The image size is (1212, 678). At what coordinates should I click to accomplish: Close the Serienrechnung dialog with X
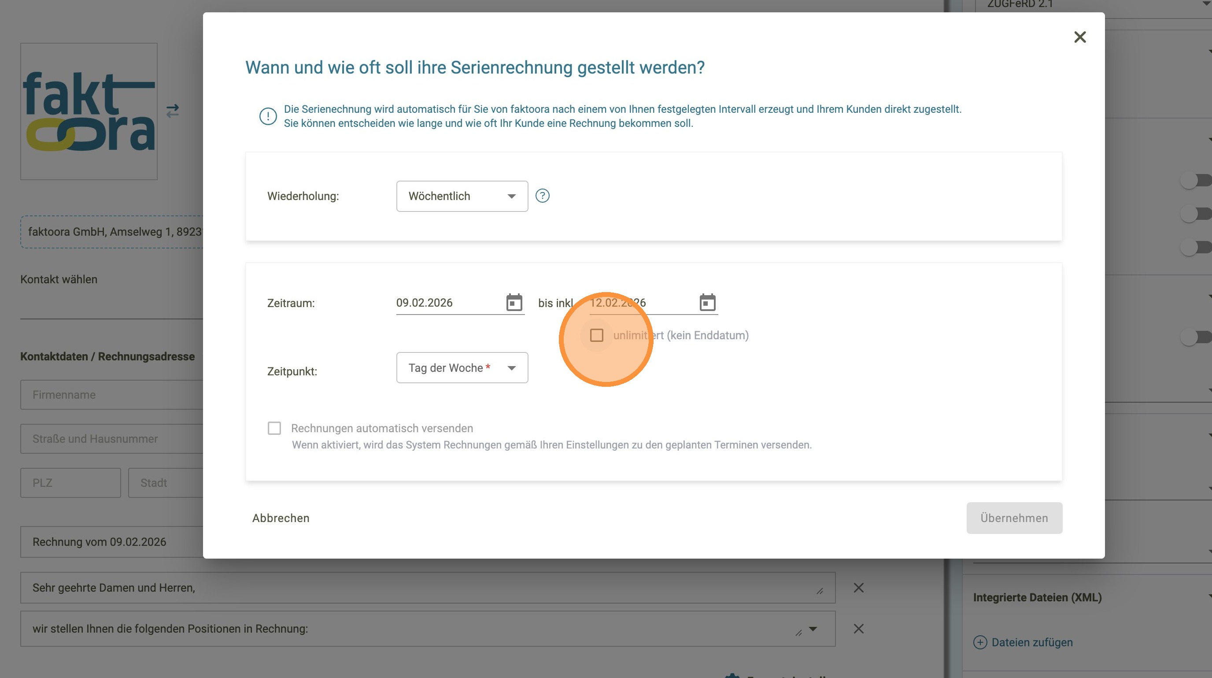(1080, 37)
